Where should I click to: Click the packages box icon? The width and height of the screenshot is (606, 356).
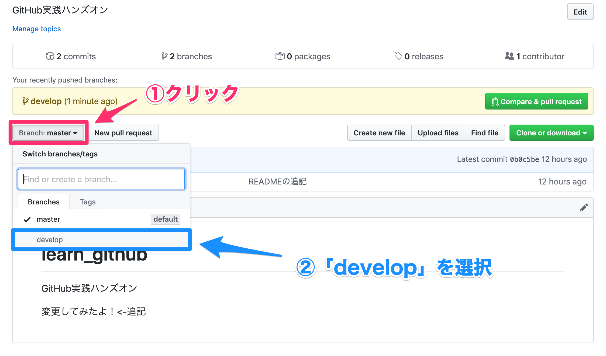click(x=280, y=56)
